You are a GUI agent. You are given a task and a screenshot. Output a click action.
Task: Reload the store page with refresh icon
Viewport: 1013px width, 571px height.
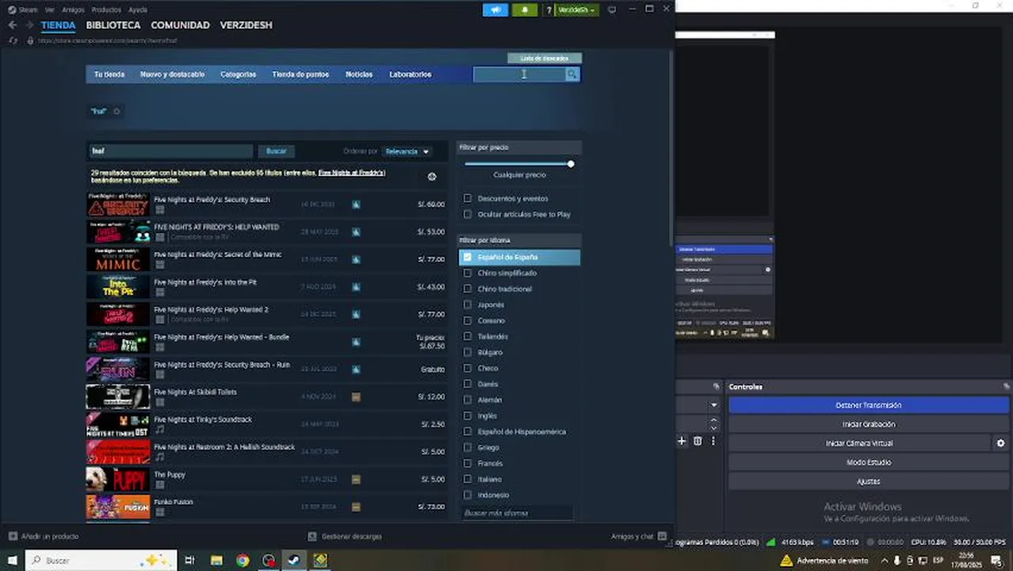(13, 40)
